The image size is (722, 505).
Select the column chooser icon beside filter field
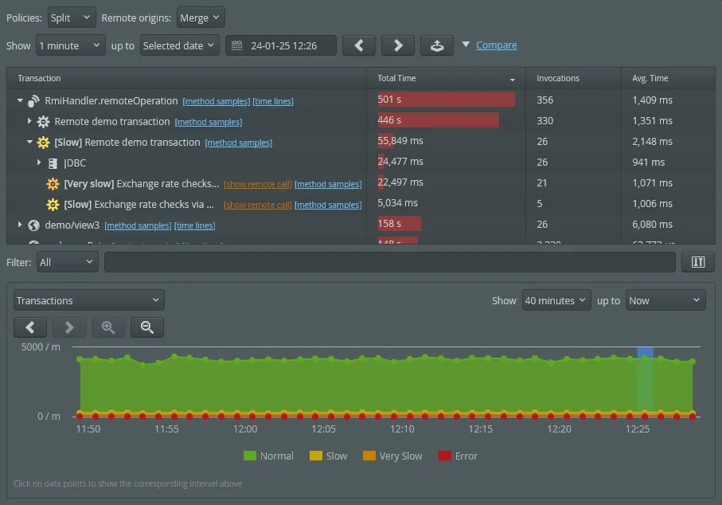(x=697, y=261)
